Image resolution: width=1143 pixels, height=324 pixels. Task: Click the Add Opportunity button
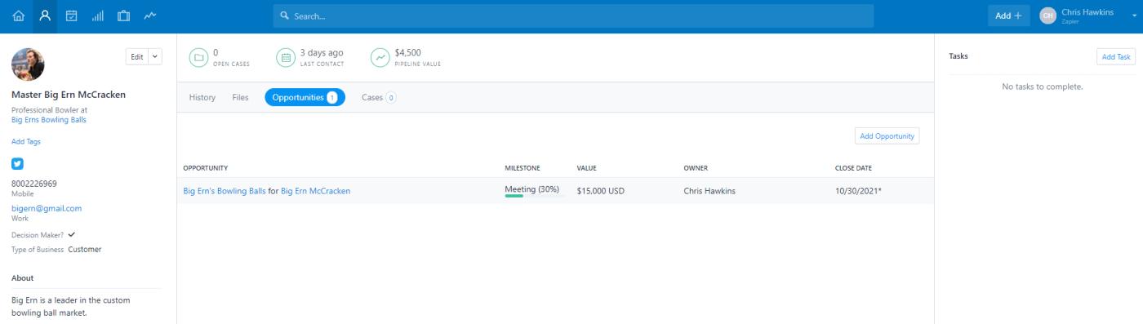point(887,135)
